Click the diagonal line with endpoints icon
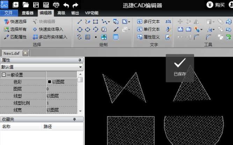Viewport: 233px width, 145px height. (x=116, y=29)
